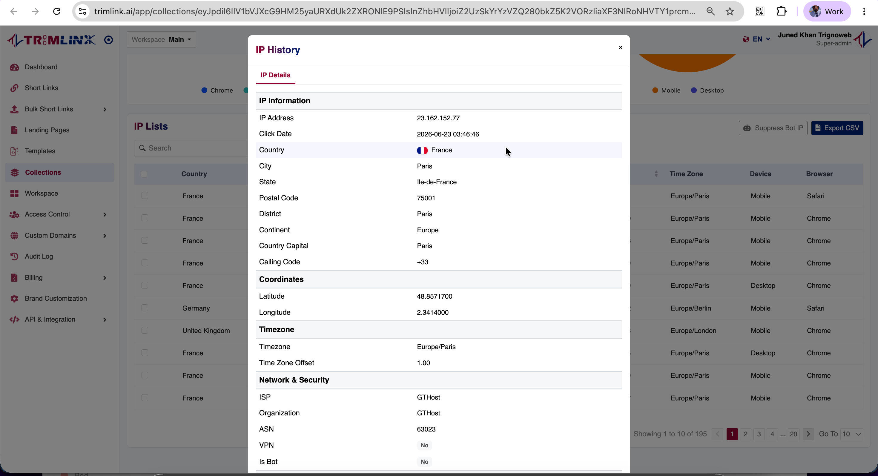Image resolution: width=878 pixels, height=476 pixels.
Task: Close the IP History dialog
Action: click(x=620, y=47)
